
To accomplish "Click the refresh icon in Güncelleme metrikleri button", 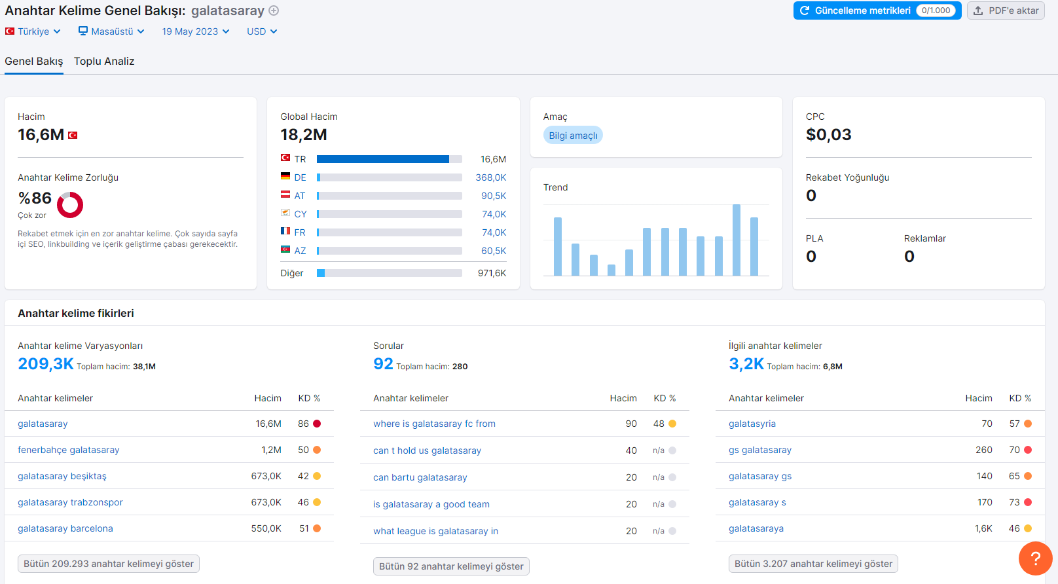I will coord(805,10).
